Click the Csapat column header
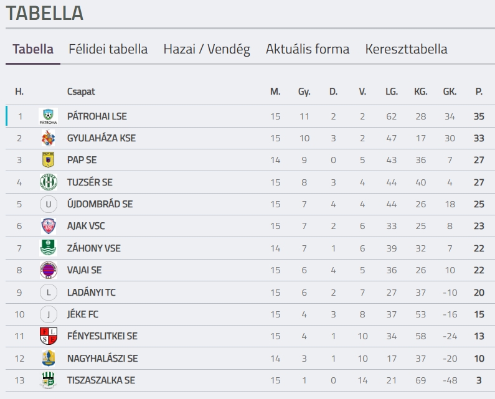Viewport: 495px width, 399px height. pos(81,92)
